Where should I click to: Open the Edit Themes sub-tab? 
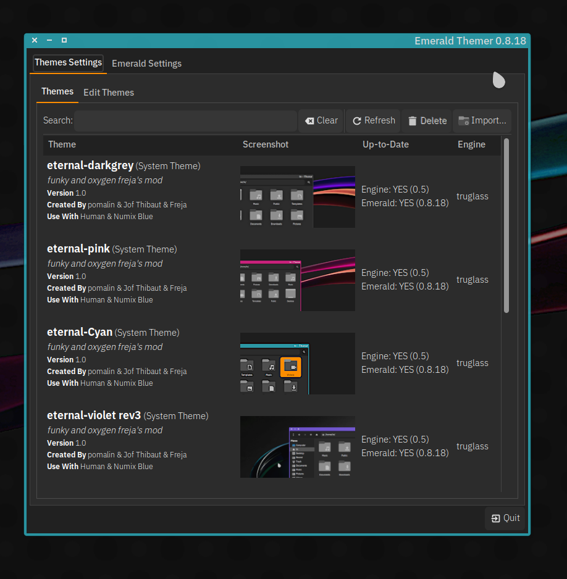[x=109, y=93]
